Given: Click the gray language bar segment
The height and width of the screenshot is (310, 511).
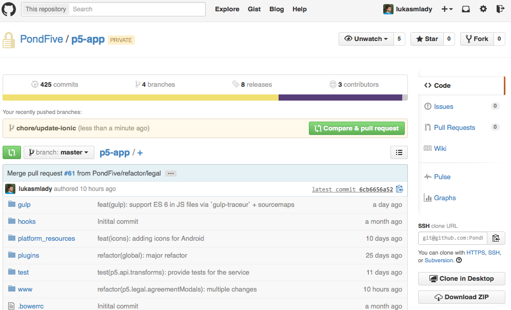Looking at the screenshot, I should 405,98.
